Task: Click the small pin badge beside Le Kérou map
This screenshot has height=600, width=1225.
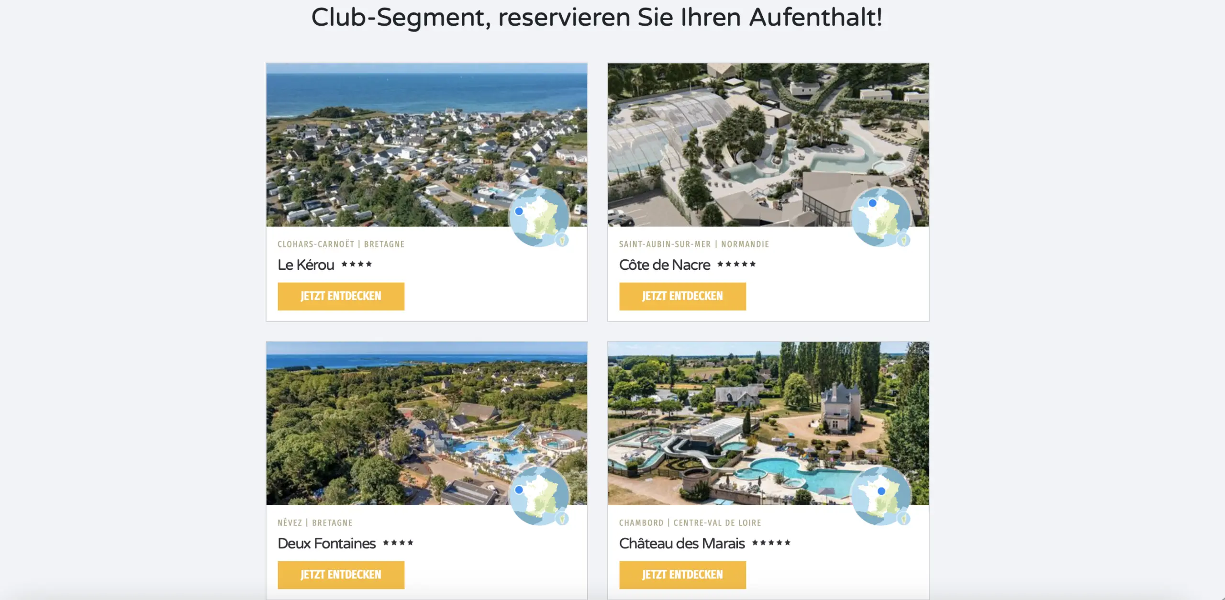Action: point(562,240)
